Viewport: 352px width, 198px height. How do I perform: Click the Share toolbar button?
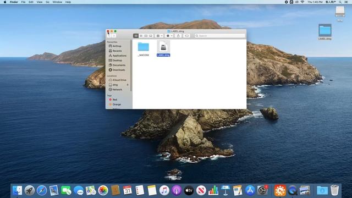click(x=178, y=36)
